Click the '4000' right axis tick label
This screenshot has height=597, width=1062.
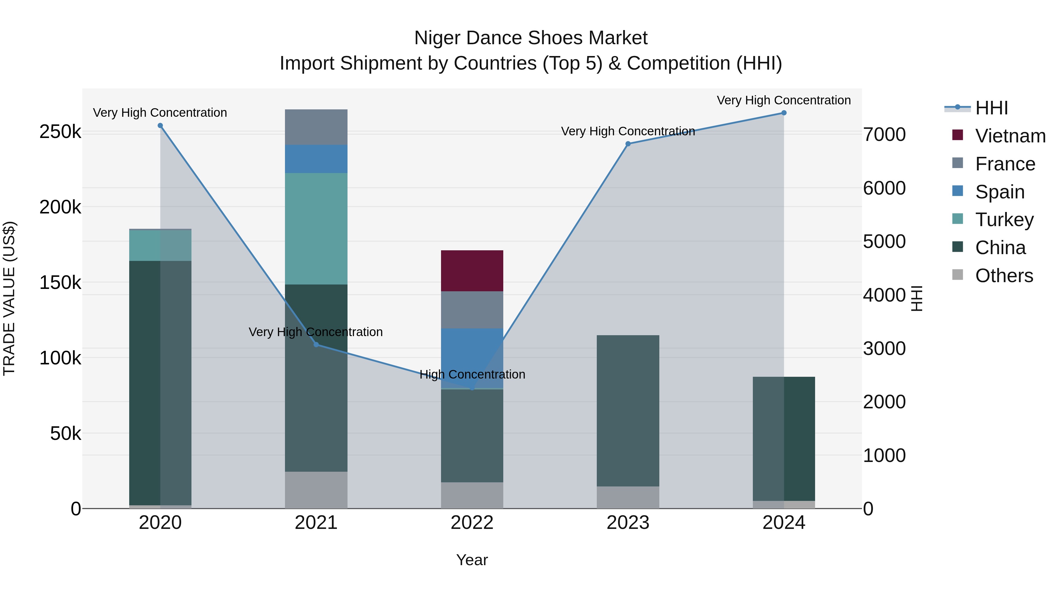[884, 295]
